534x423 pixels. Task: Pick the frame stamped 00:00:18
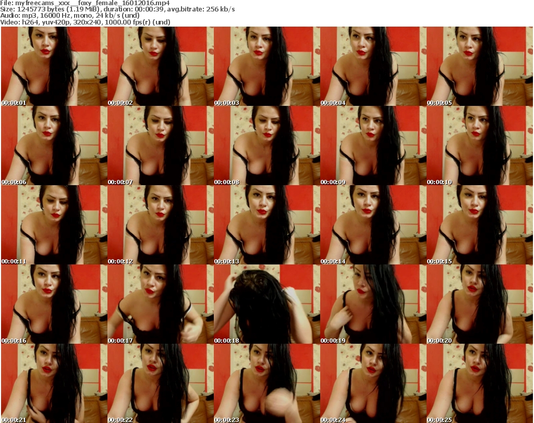[x=266, y=304]
